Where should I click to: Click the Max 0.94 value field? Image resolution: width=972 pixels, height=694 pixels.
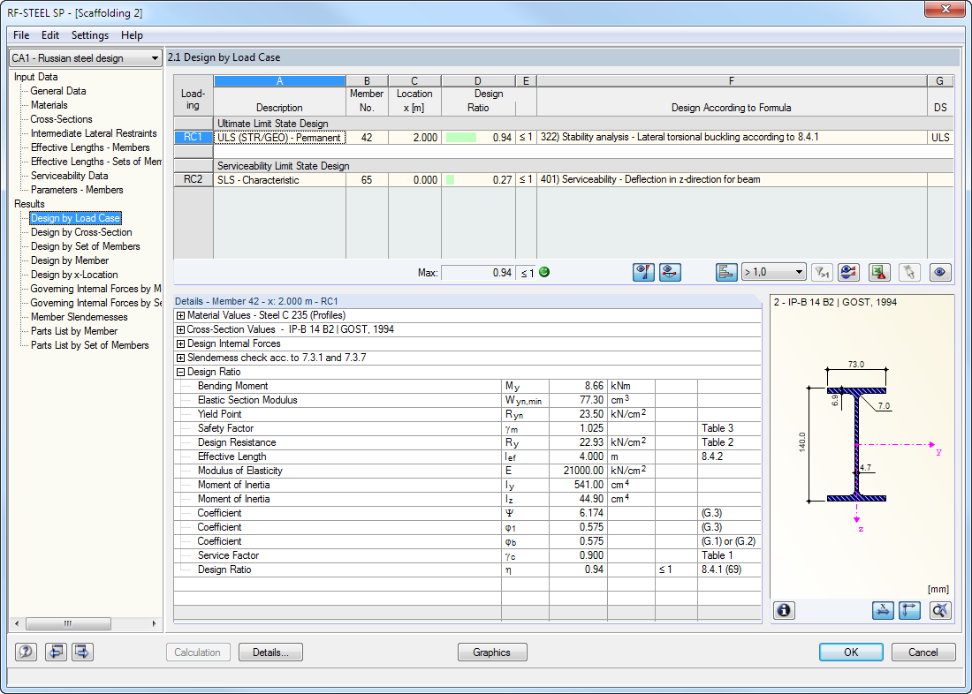click(x=478, y=273)
